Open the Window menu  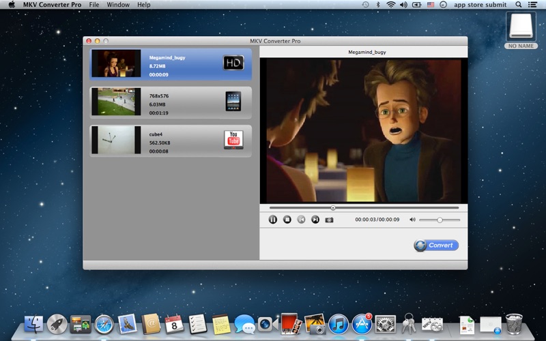click(118, 5)
